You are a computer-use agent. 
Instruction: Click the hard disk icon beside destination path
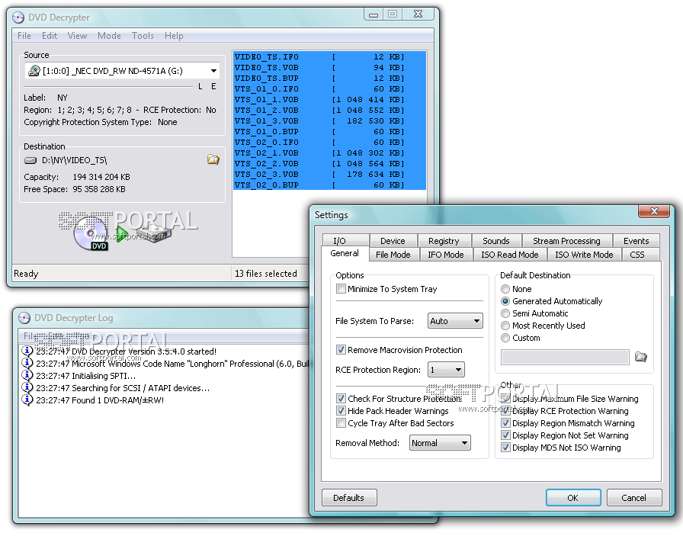coord(30,160)
